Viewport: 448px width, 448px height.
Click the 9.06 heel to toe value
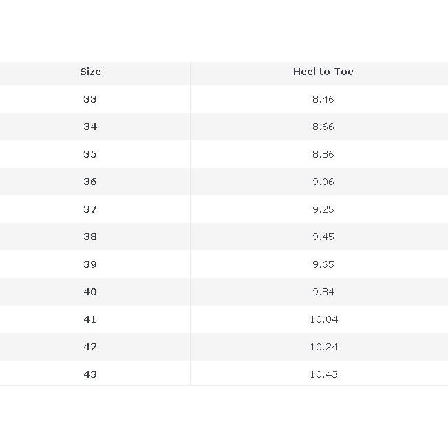click(x=323, y=182)
